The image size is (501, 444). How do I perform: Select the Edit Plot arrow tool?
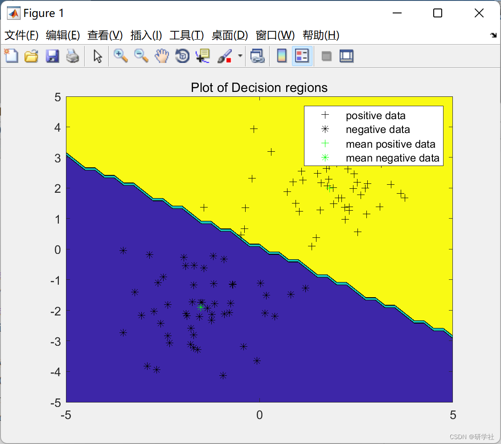coord(98,56)
